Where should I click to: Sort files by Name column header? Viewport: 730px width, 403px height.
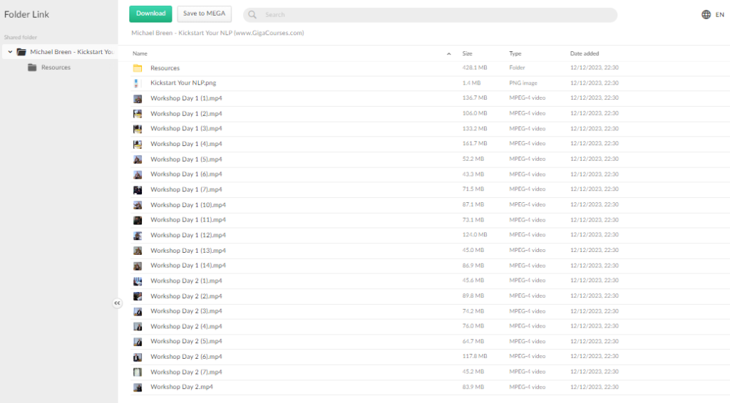coord(140,53)
